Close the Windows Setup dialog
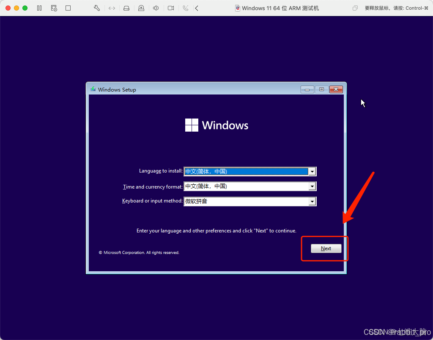 [x=336, y=89]
